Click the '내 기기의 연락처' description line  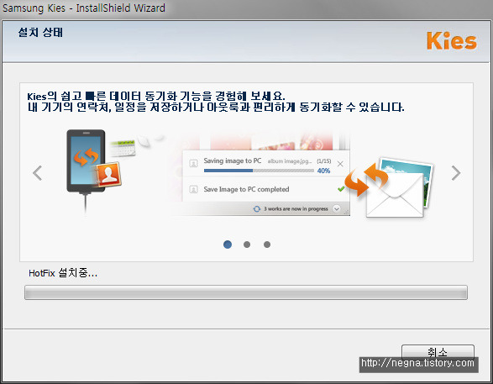[216, 108]
